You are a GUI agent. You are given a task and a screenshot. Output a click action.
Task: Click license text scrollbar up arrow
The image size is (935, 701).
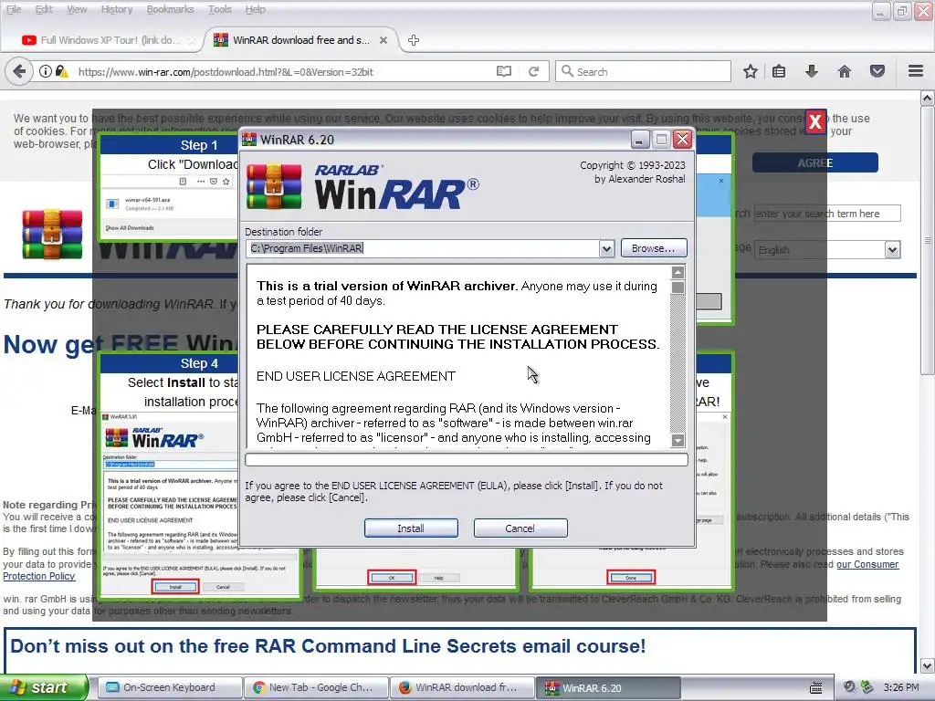[x=678, y=272]
